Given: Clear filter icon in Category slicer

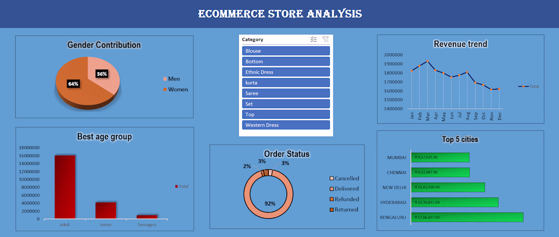Looking at the screenshot, I should coord(325,40).
